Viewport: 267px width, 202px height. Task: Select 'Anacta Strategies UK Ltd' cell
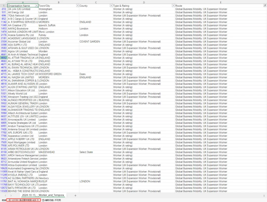[23, 123]
